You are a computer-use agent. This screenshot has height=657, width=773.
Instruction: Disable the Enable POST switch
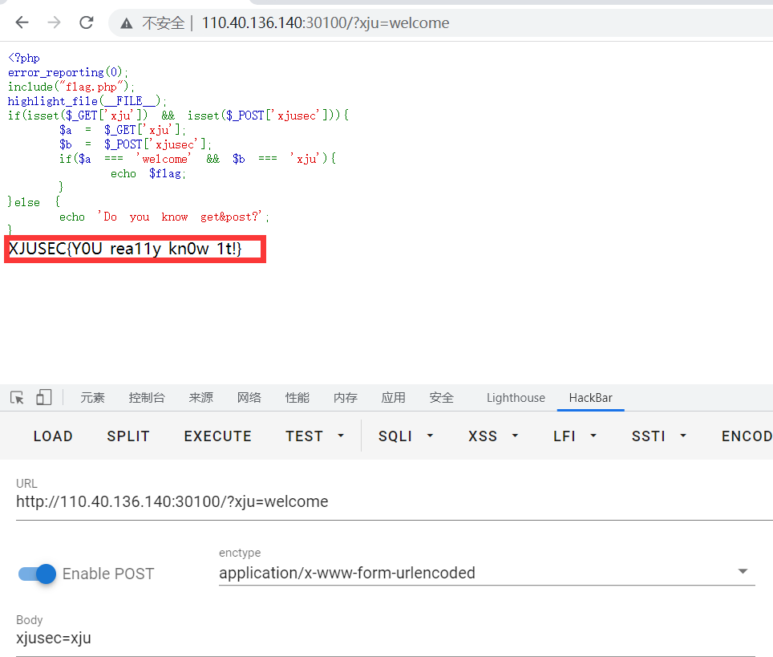[38, 574]
